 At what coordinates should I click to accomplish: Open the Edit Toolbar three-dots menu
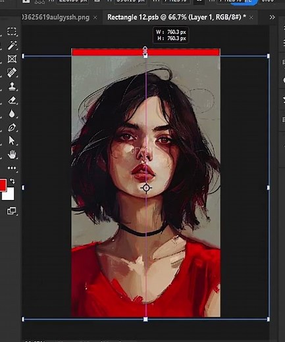pos(12,168)
